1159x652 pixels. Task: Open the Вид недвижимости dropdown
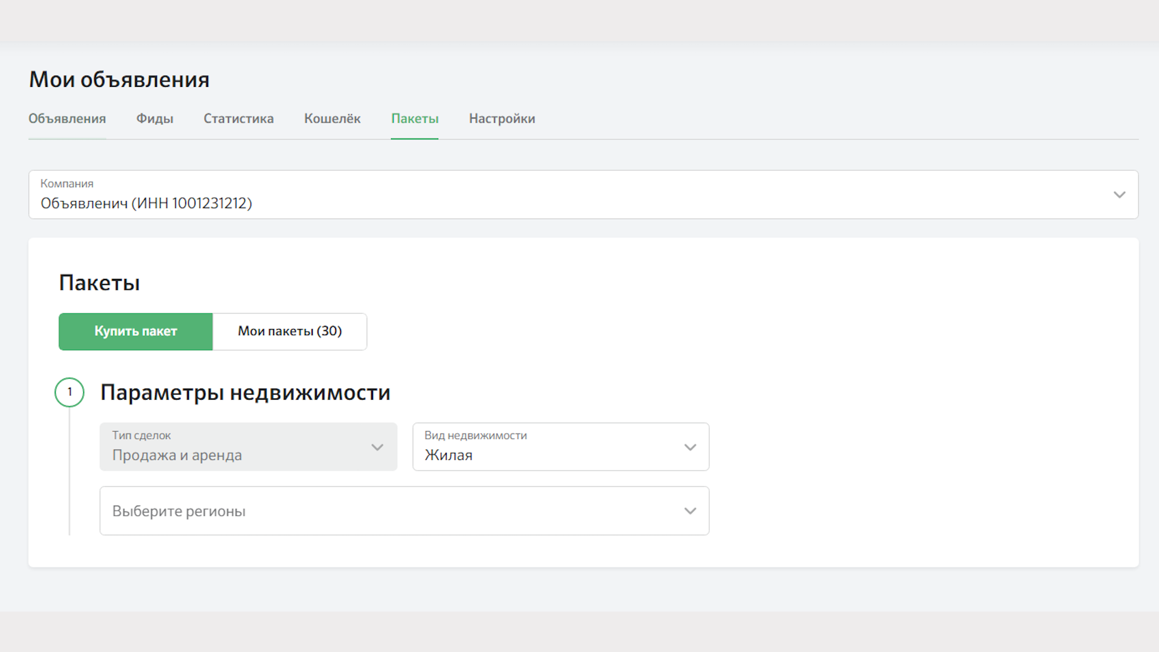[560, 447]
